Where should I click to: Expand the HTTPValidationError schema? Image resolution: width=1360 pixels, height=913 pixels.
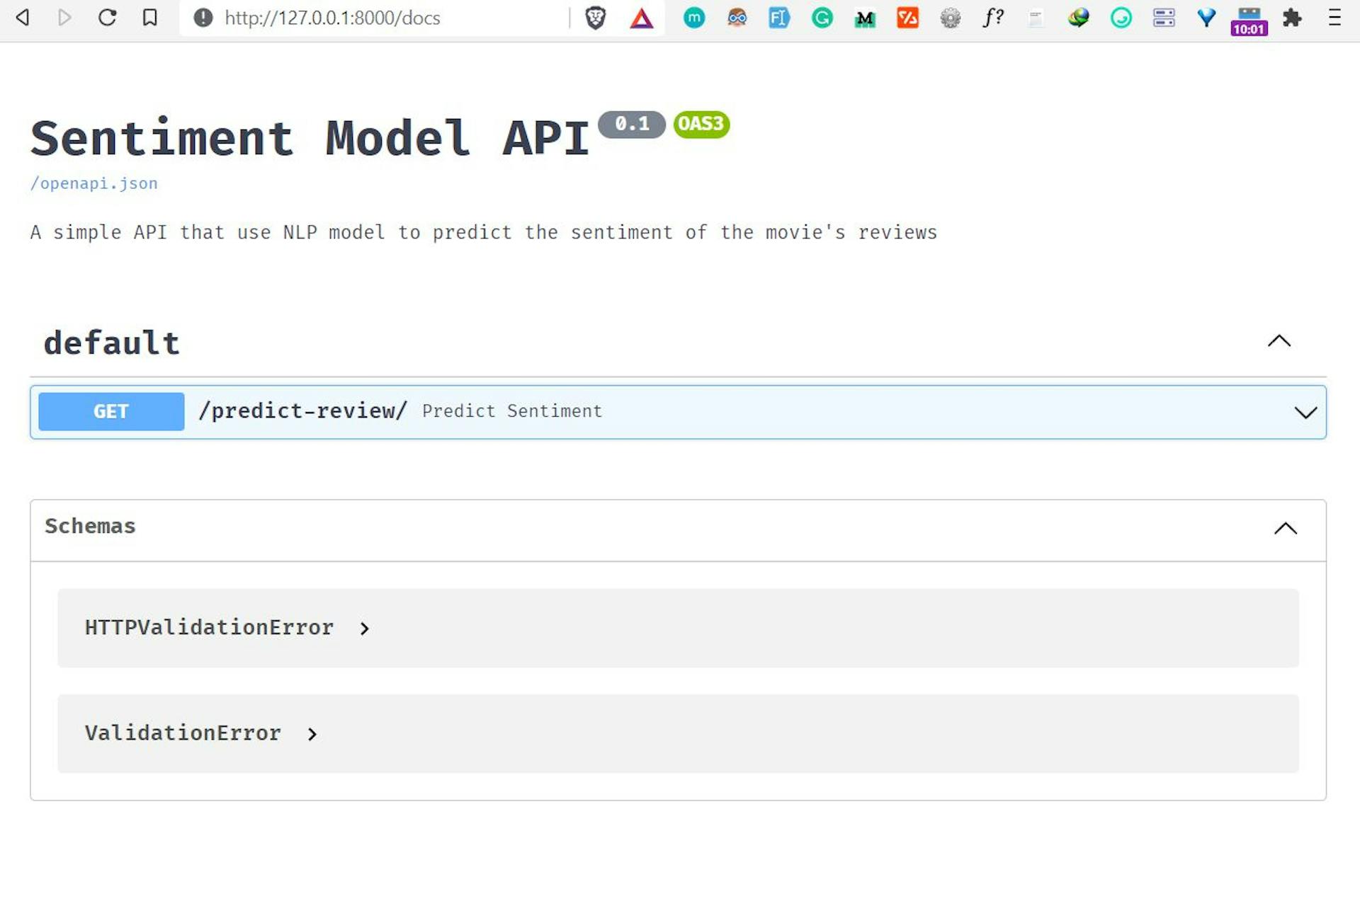pyautogui.click(x=364, y=628)
